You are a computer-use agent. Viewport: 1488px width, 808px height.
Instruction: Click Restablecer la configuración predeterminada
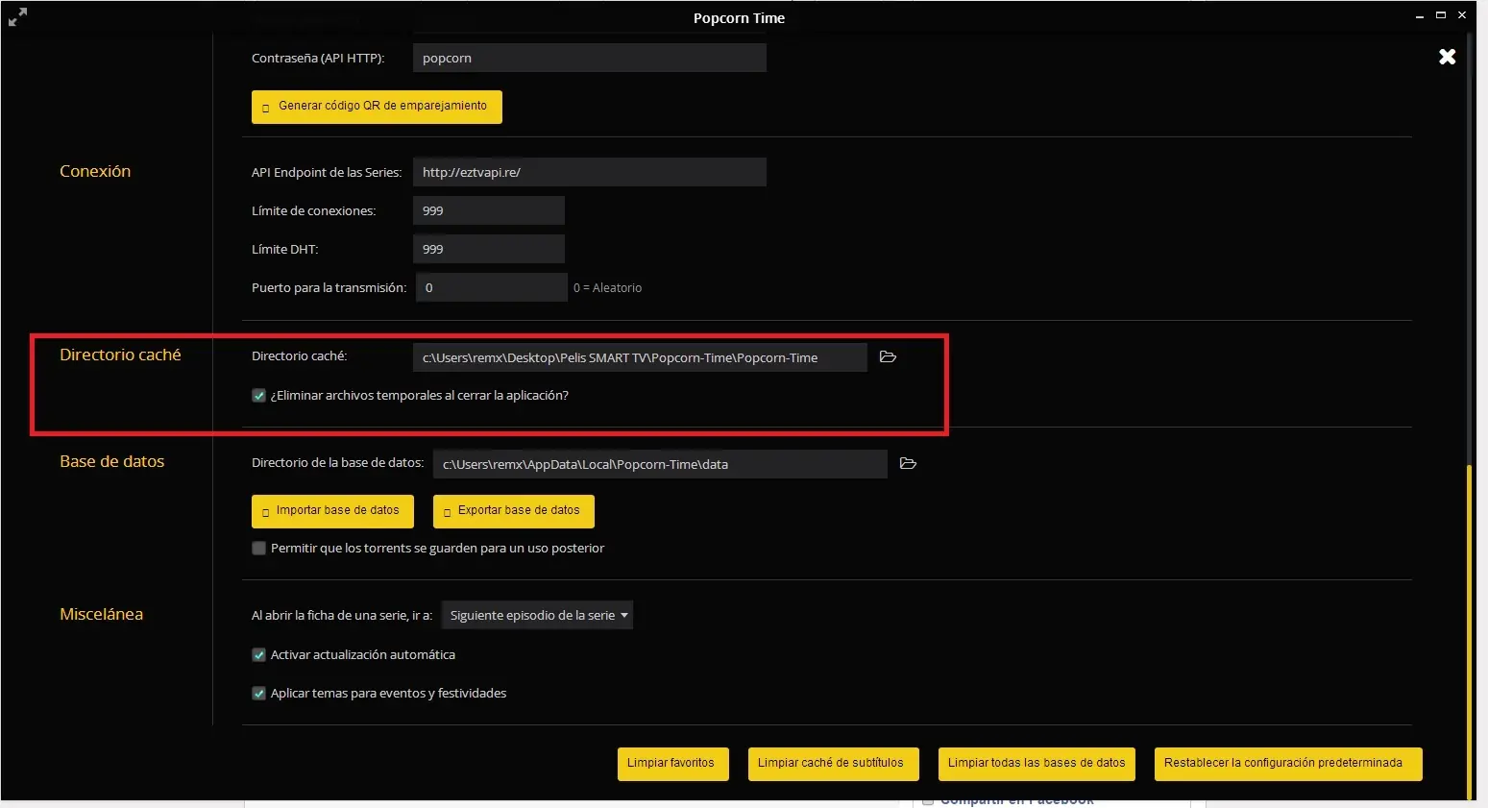click(x=1287, y=764)
